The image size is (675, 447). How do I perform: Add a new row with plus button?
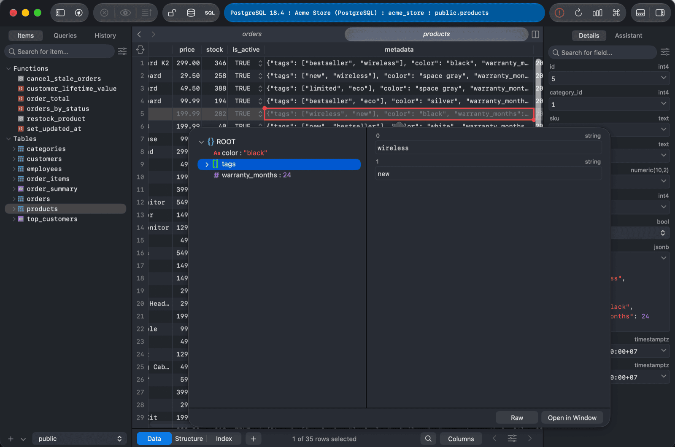pos(253,439)
